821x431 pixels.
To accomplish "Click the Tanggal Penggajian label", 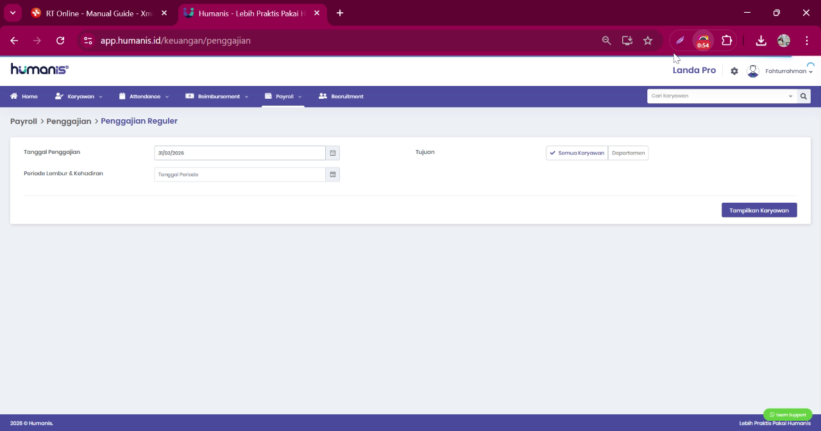I will [x=52, y=152].
